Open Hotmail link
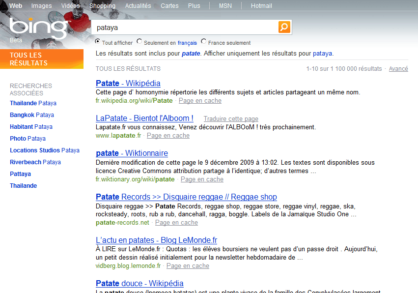Screen dimensions: 418x293 261,5
